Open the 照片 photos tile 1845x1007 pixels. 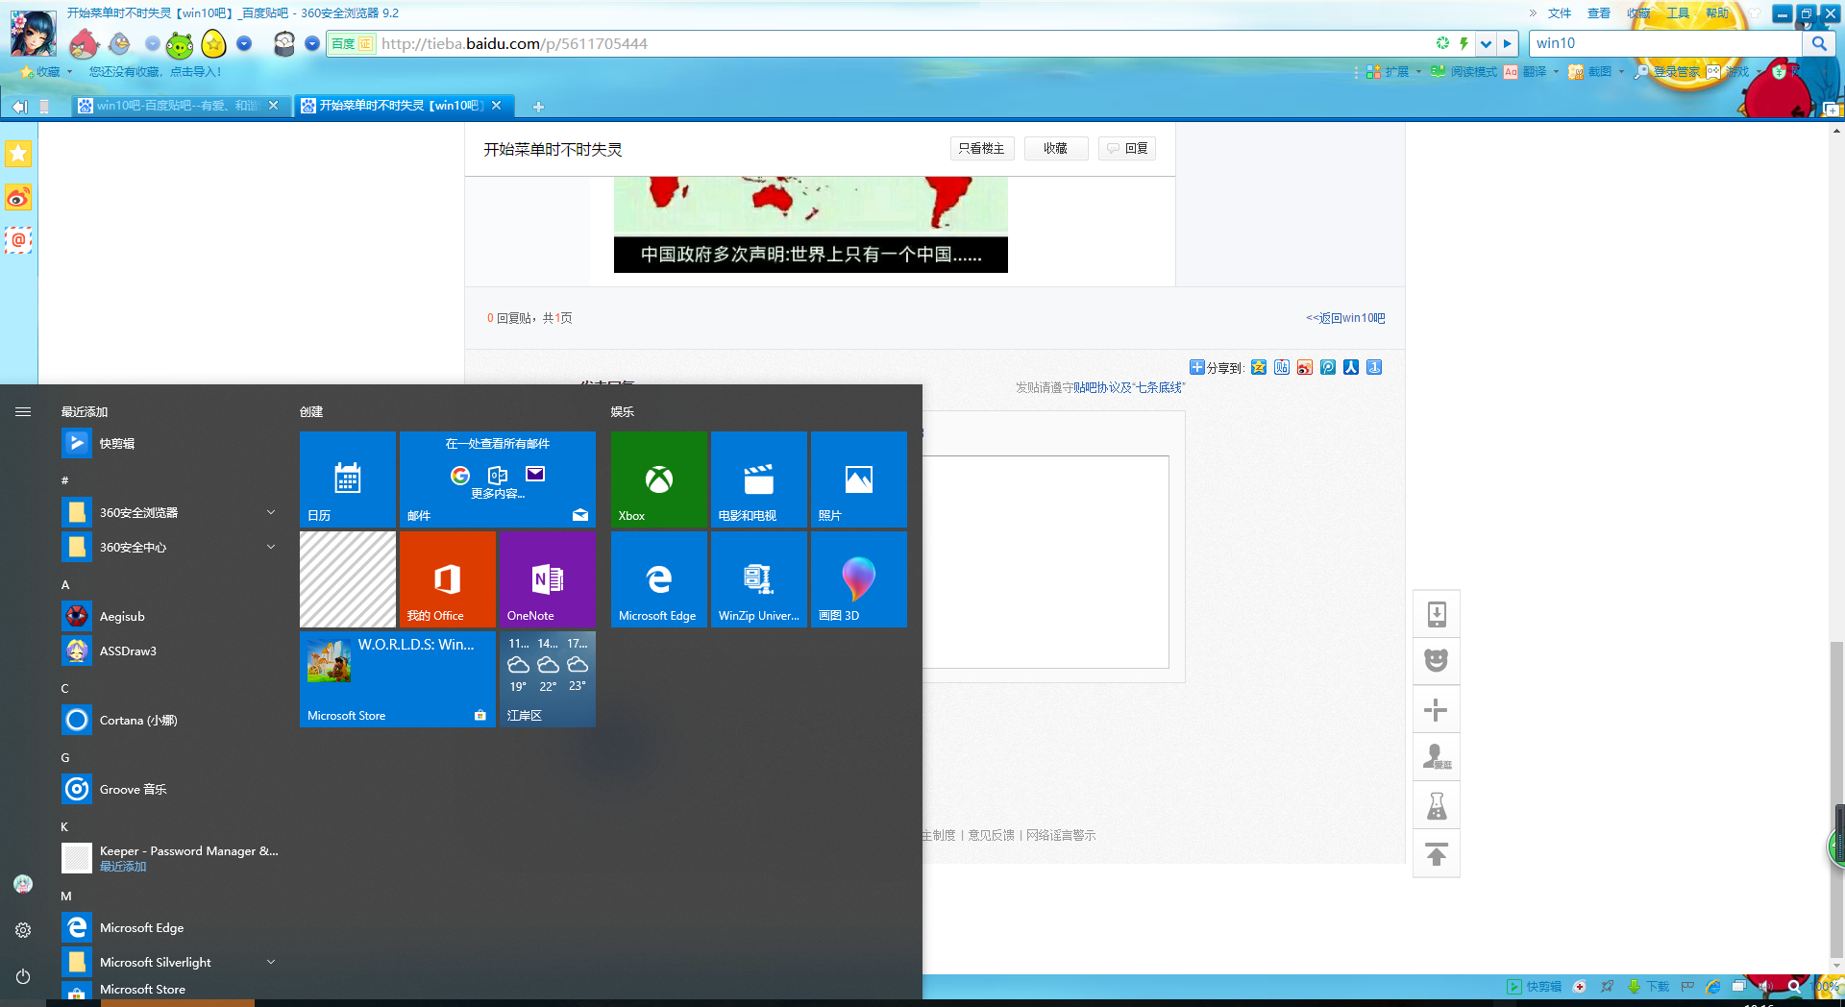pyautogui.click(x=859, y=479)
